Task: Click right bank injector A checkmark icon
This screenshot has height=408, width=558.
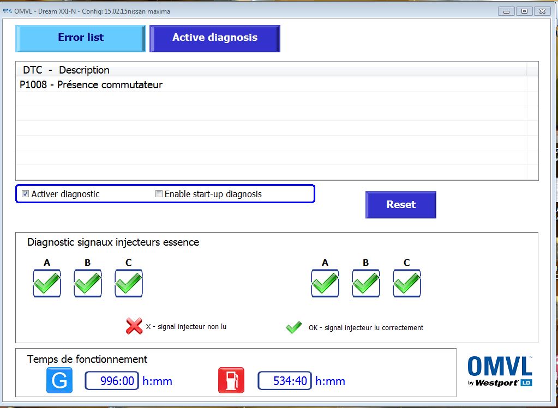Action: tap(325, 283)
